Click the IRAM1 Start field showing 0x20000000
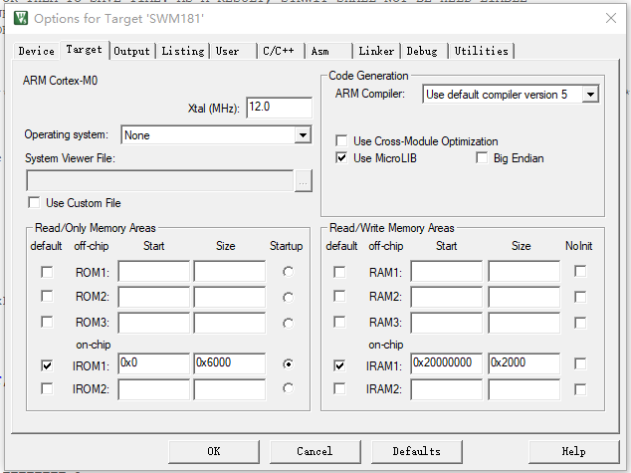 (446, 363)
